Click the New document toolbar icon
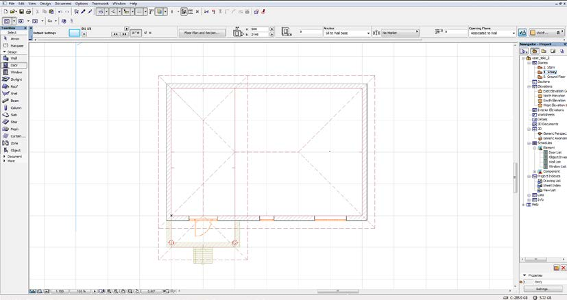Image resolution: width=567 pixels, height=300 pixels. [x=5, y=12]
